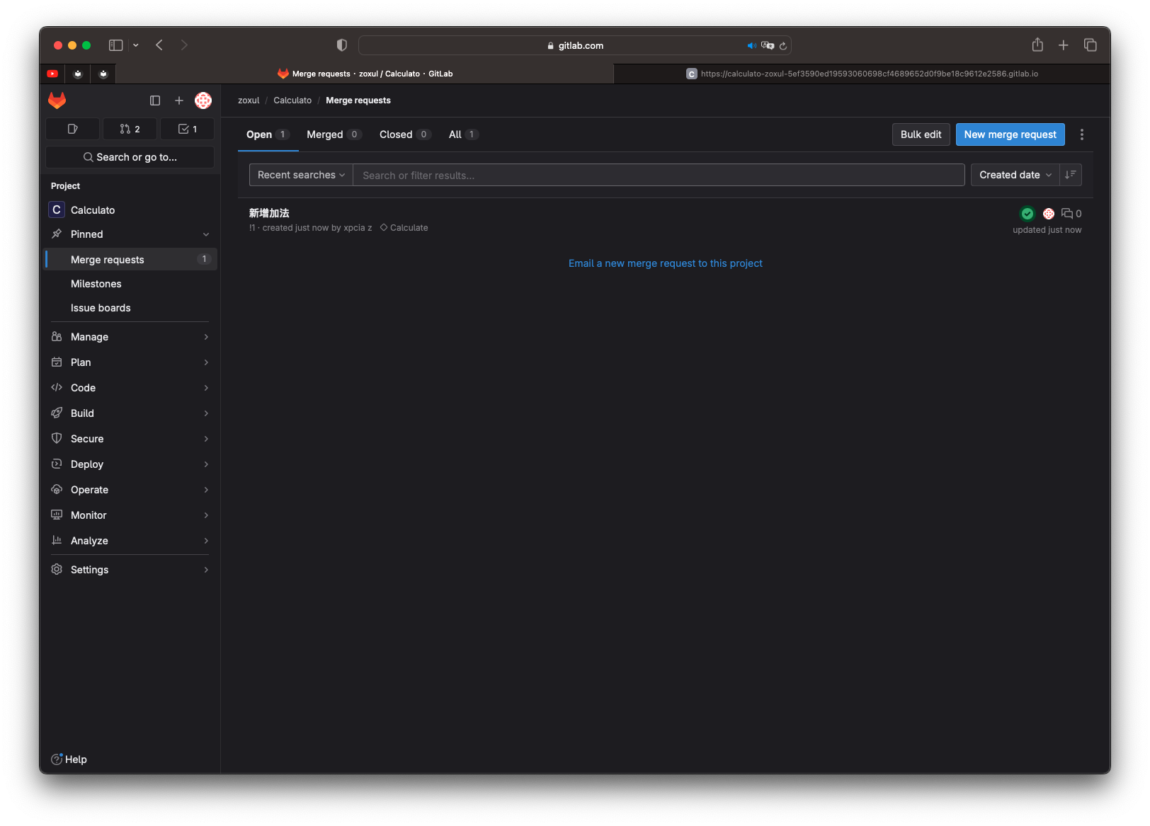Toggle sort direction button
The height and width of the screenshot is (826, 1150).
[1070, 175]
